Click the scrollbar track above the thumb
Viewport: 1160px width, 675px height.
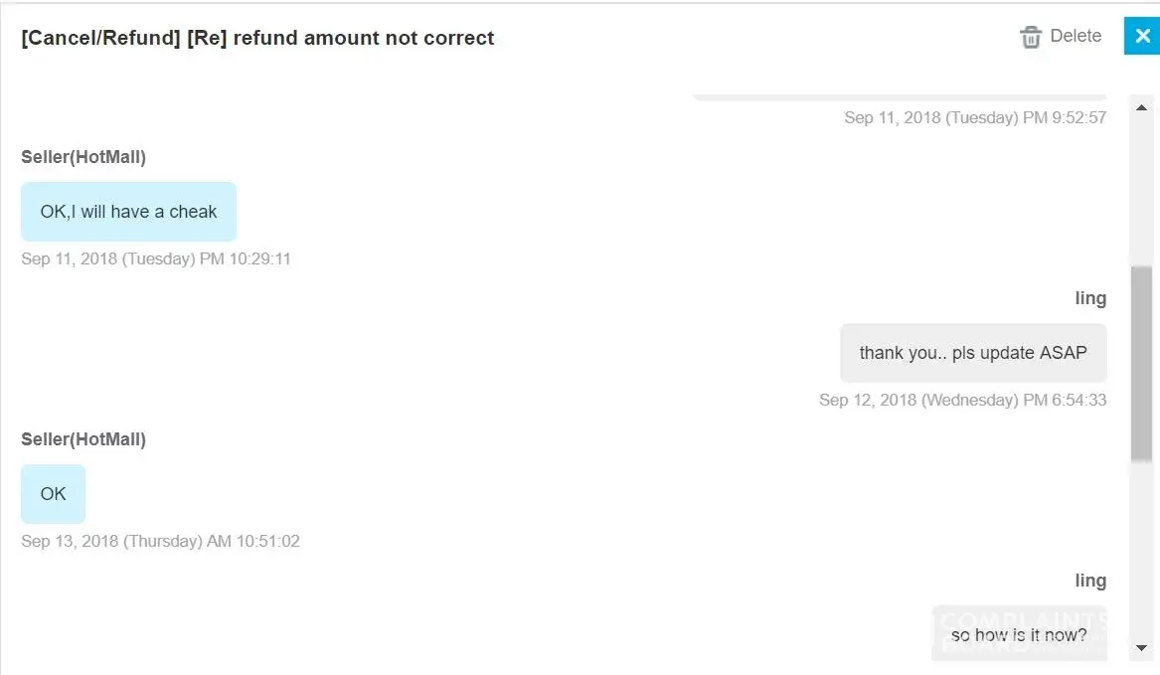pos(1141,189)
